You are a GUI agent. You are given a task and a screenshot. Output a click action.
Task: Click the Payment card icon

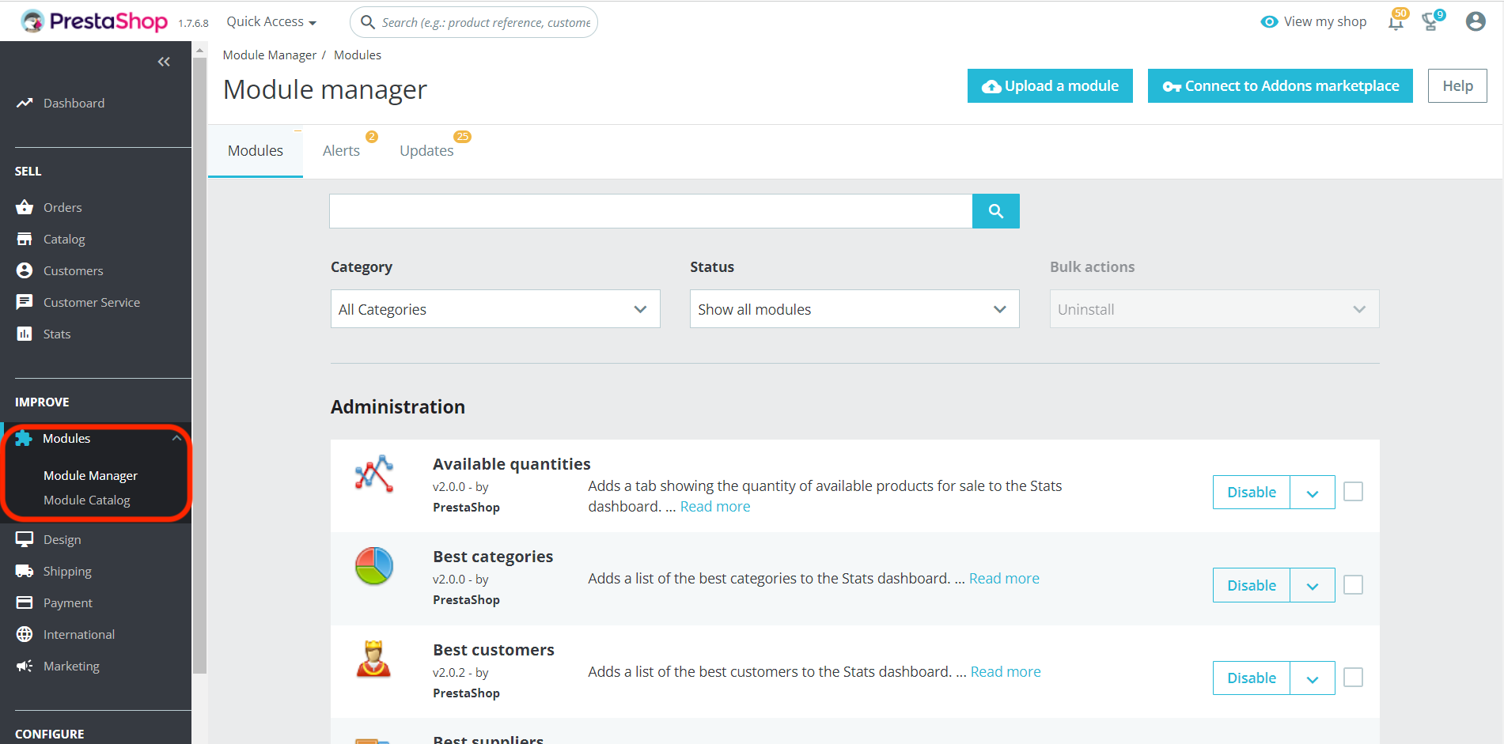(25, 602)
